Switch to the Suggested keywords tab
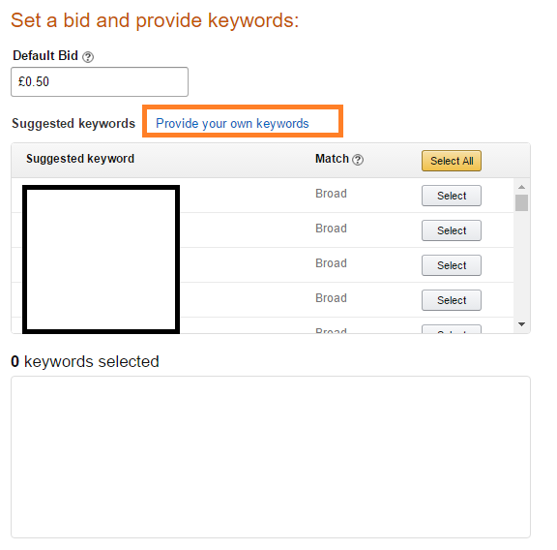 click(73, 123)
